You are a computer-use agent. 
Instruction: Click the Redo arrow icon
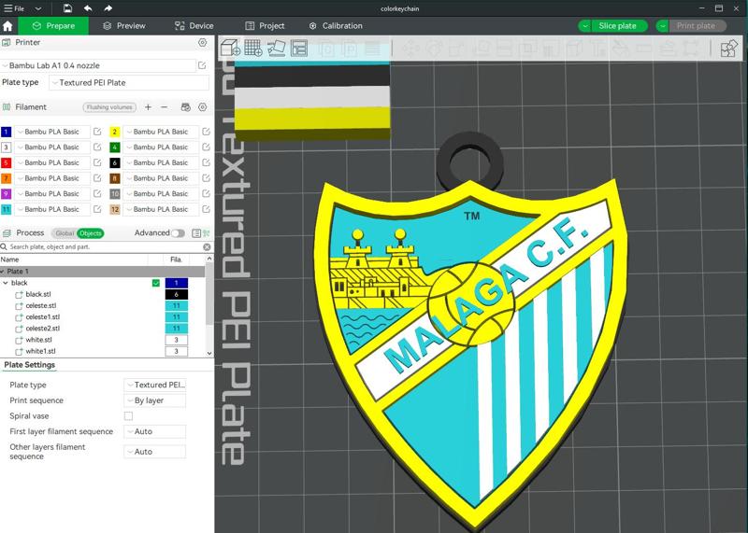108,8
